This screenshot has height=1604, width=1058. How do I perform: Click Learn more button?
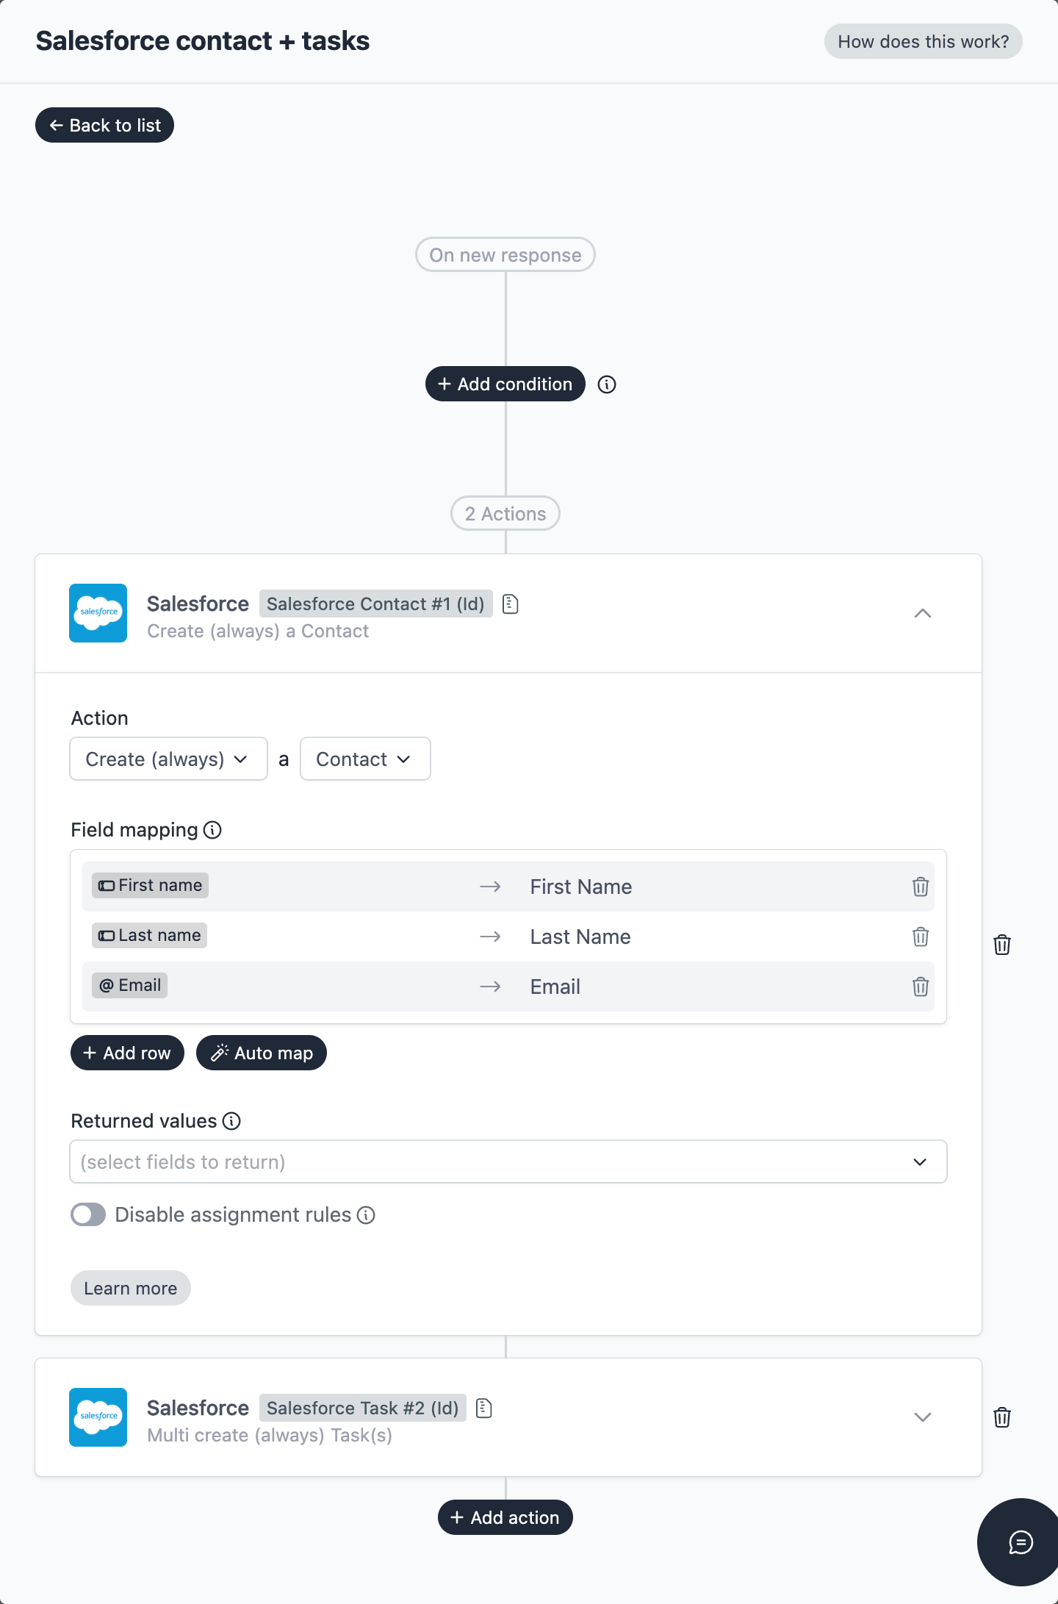(131, 1288)
